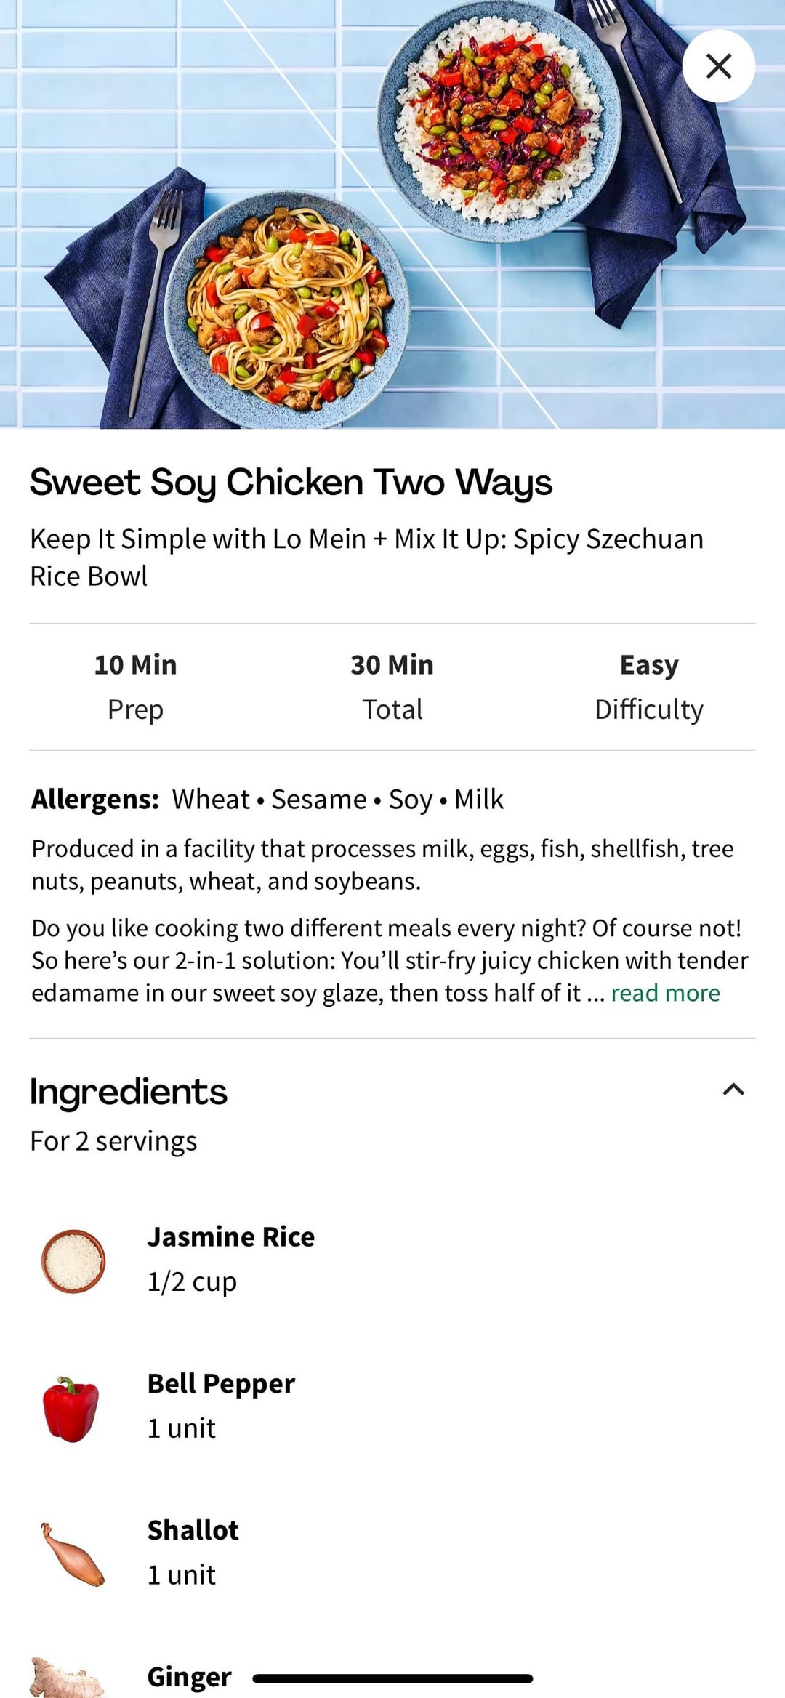Screen dimensions: 785x1698
Task: Tap the 10 Min Prep stat
Action: tap(135, 686)
